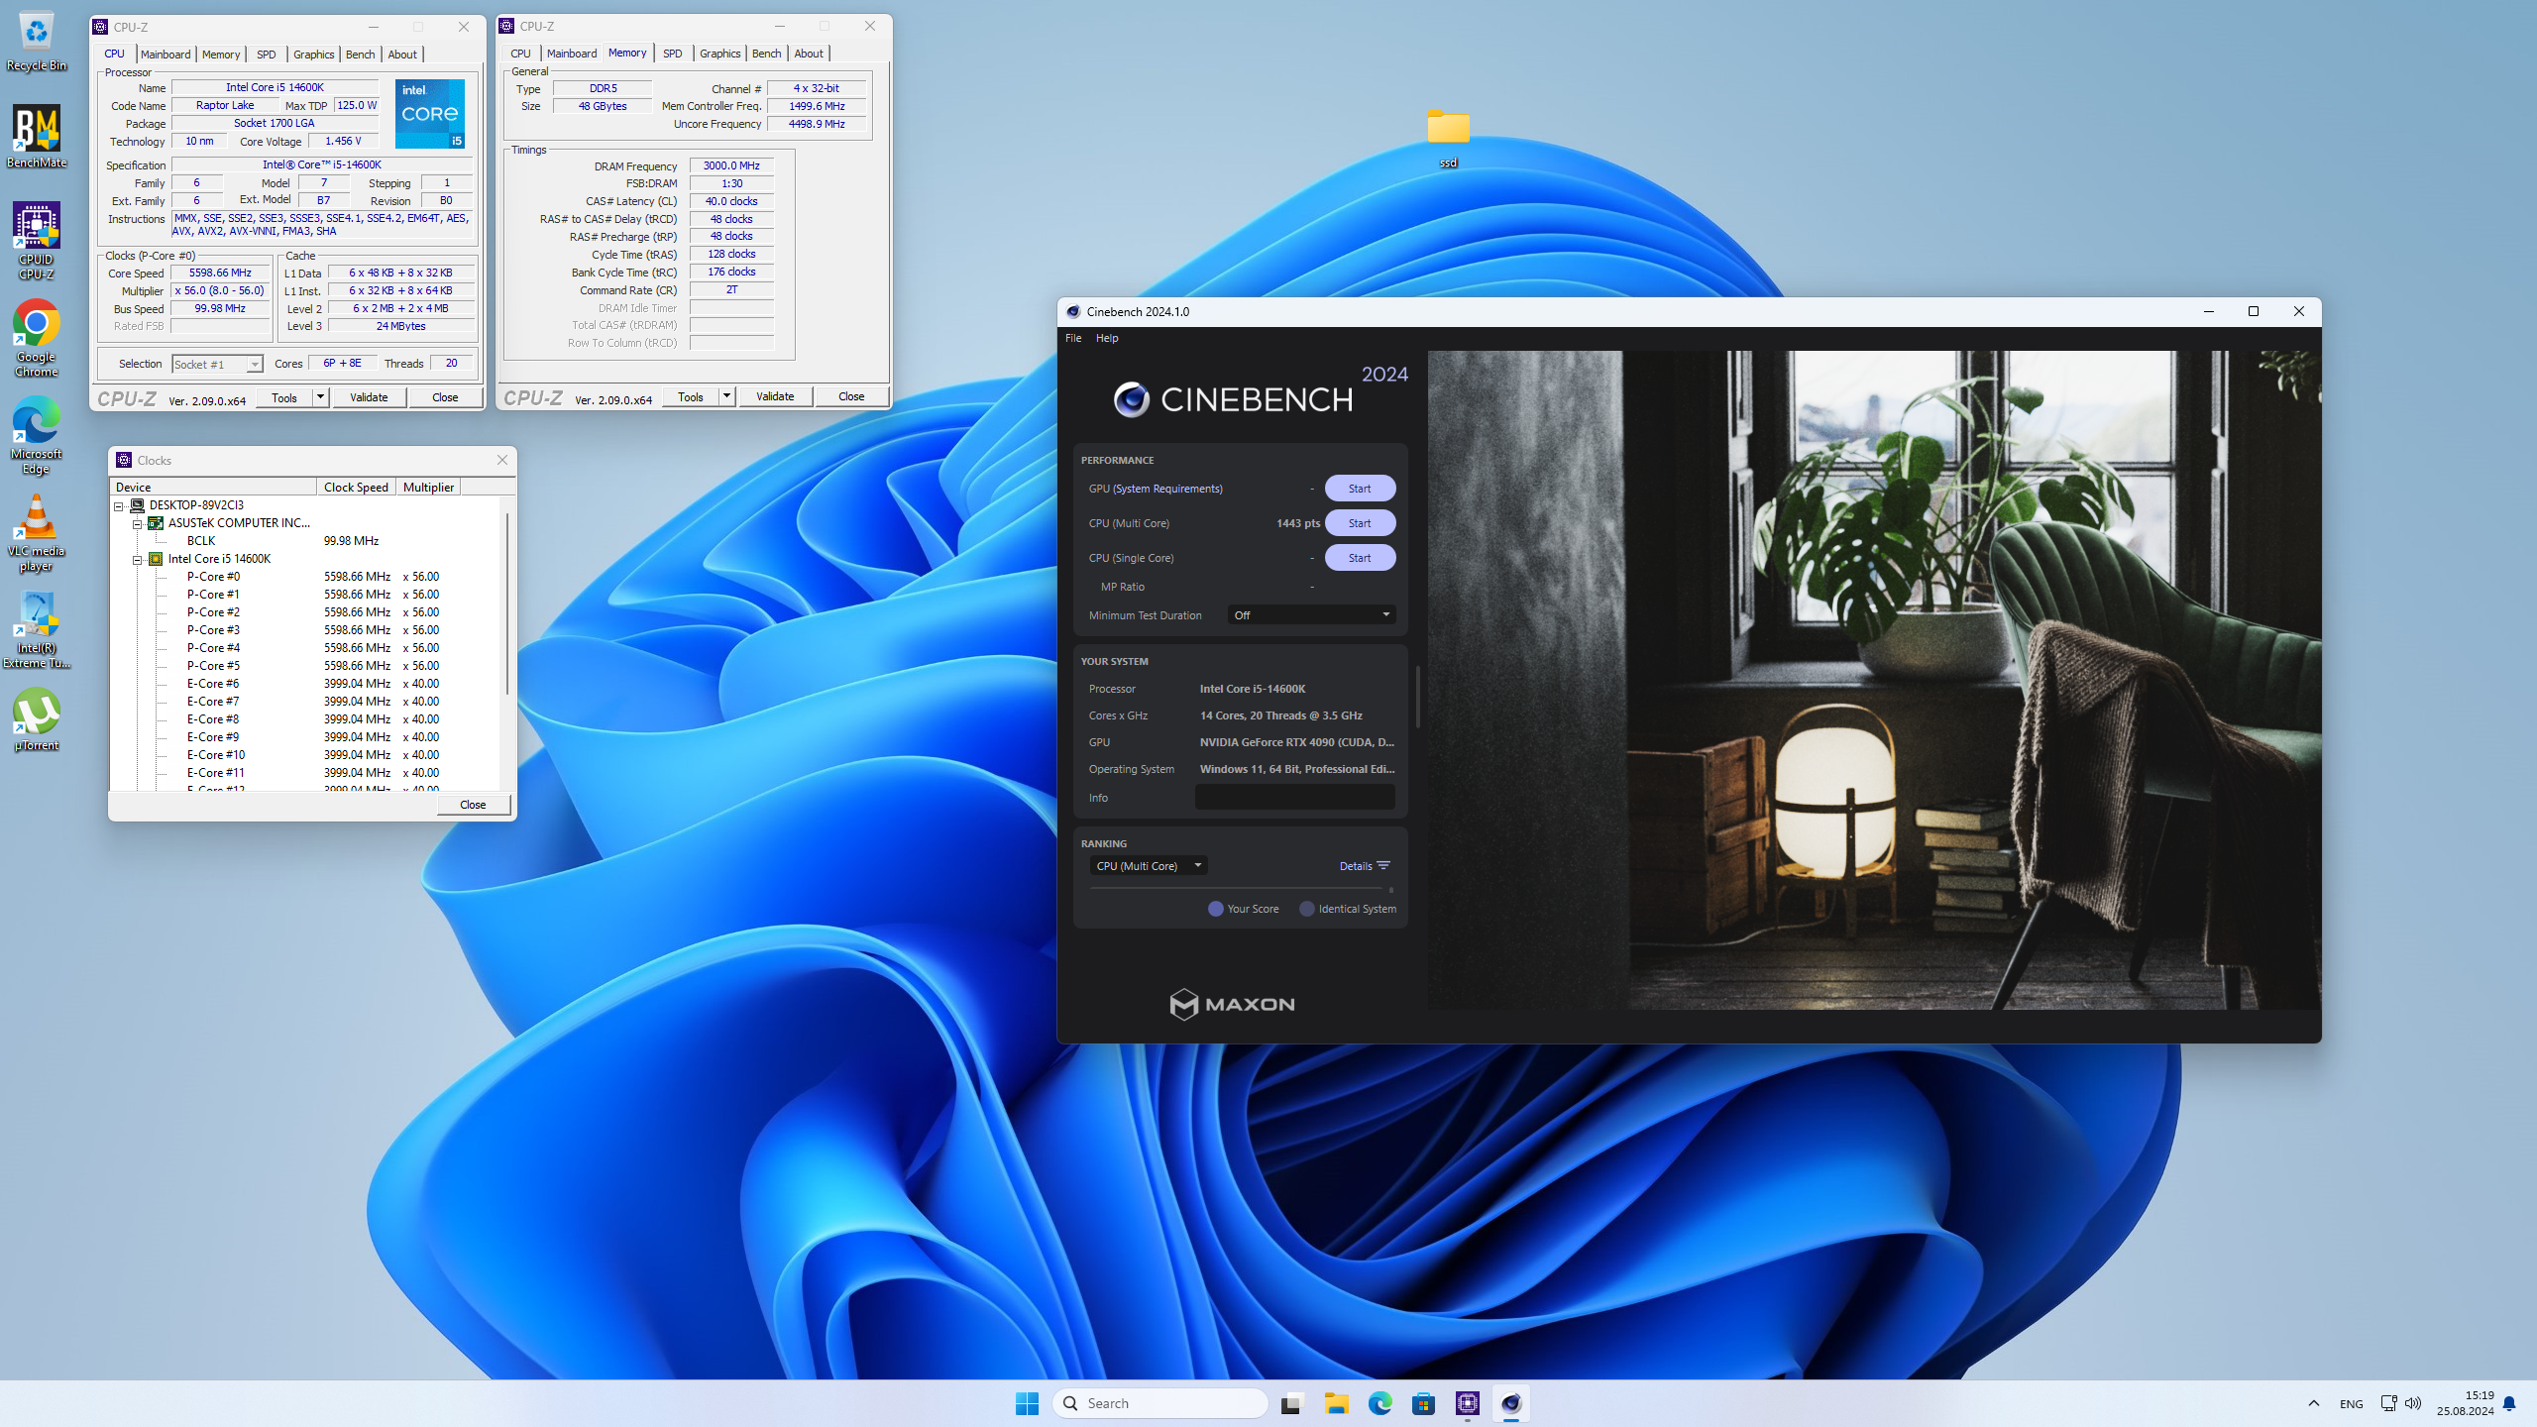2537x1427 pixels.
Task: Click the Multiplier column header
Action: click(x=428, y=487)
